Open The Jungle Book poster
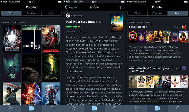Screen dimensions: 189x112 coord(51,68)
